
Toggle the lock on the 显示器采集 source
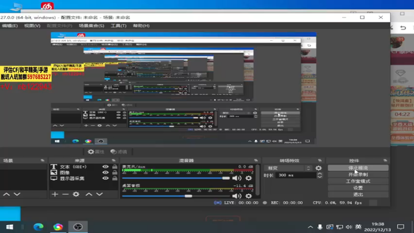[114, 178]
